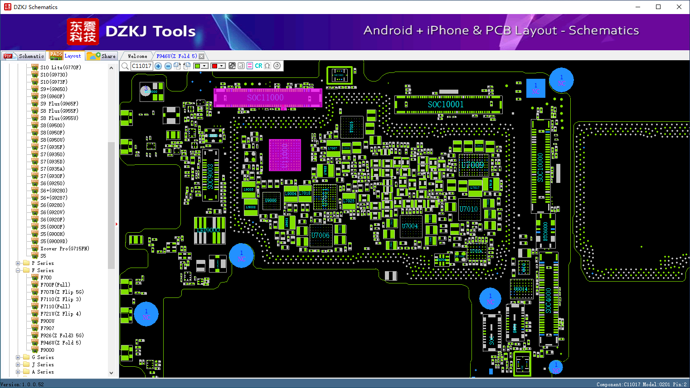This screenshot has width=690, height=388.
Task: Click the omega resistance icon
Action: click(x=267, y=66)
